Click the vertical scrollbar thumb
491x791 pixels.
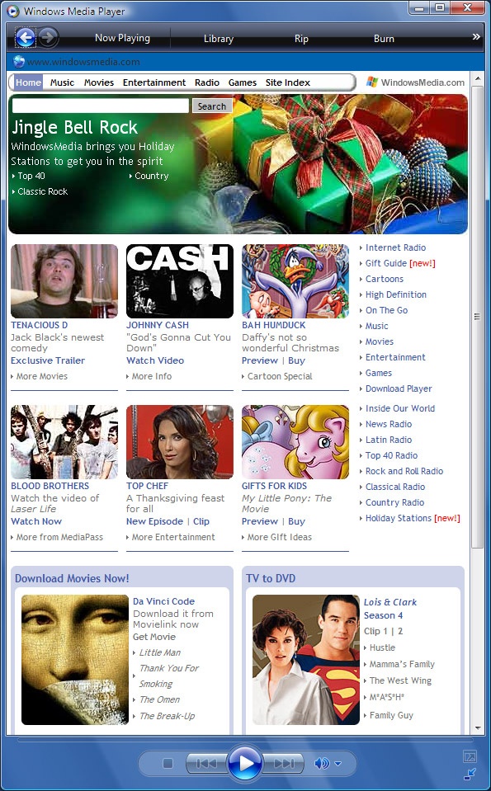tap(477, 317)
